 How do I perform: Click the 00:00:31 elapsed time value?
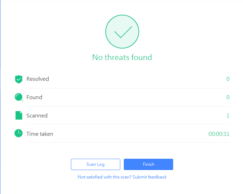[219, 134]
